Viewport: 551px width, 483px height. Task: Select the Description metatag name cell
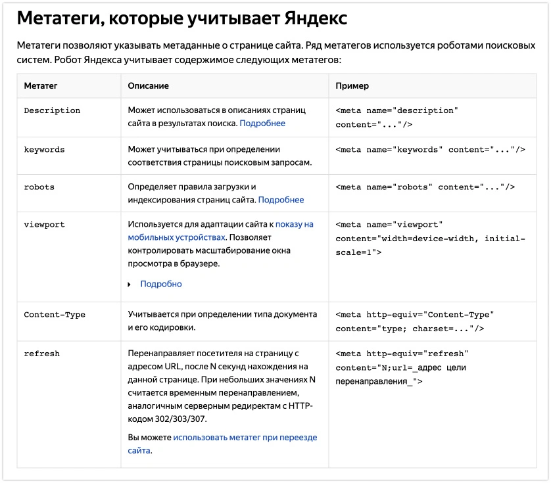(x=52, y=110)
